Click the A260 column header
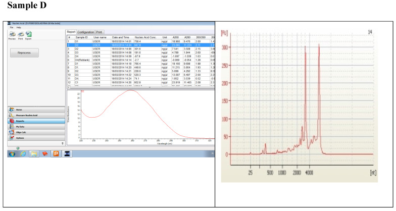This screenshot has height=211, width=396. [x=176, y=37]
